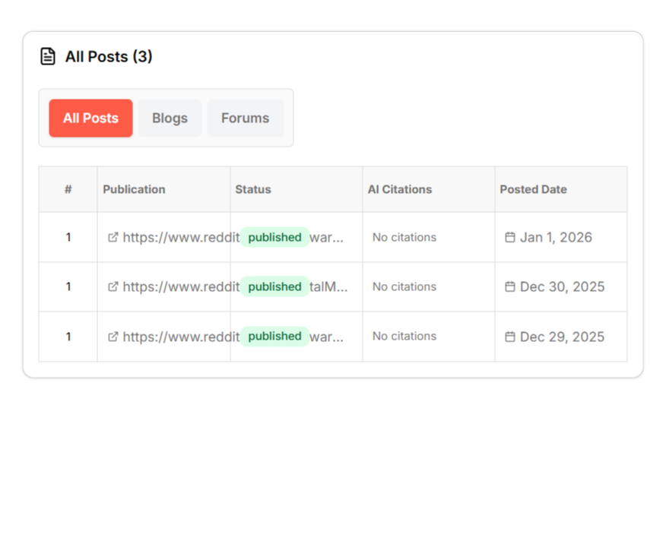This screenshot has width=666, height=547.
Task: Select the All Posts filter tab
Action: coord(90,118)
